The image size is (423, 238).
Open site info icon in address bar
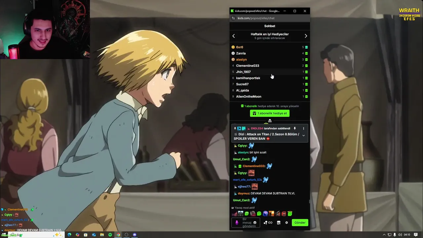tap(233, 18)
